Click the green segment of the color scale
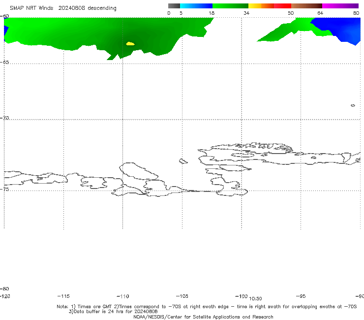The width and height of the screenshot is (364, 320). pyautogui.click(x=230, y=6)
